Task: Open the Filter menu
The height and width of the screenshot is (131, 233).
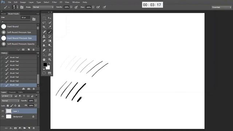Action: 54,2
